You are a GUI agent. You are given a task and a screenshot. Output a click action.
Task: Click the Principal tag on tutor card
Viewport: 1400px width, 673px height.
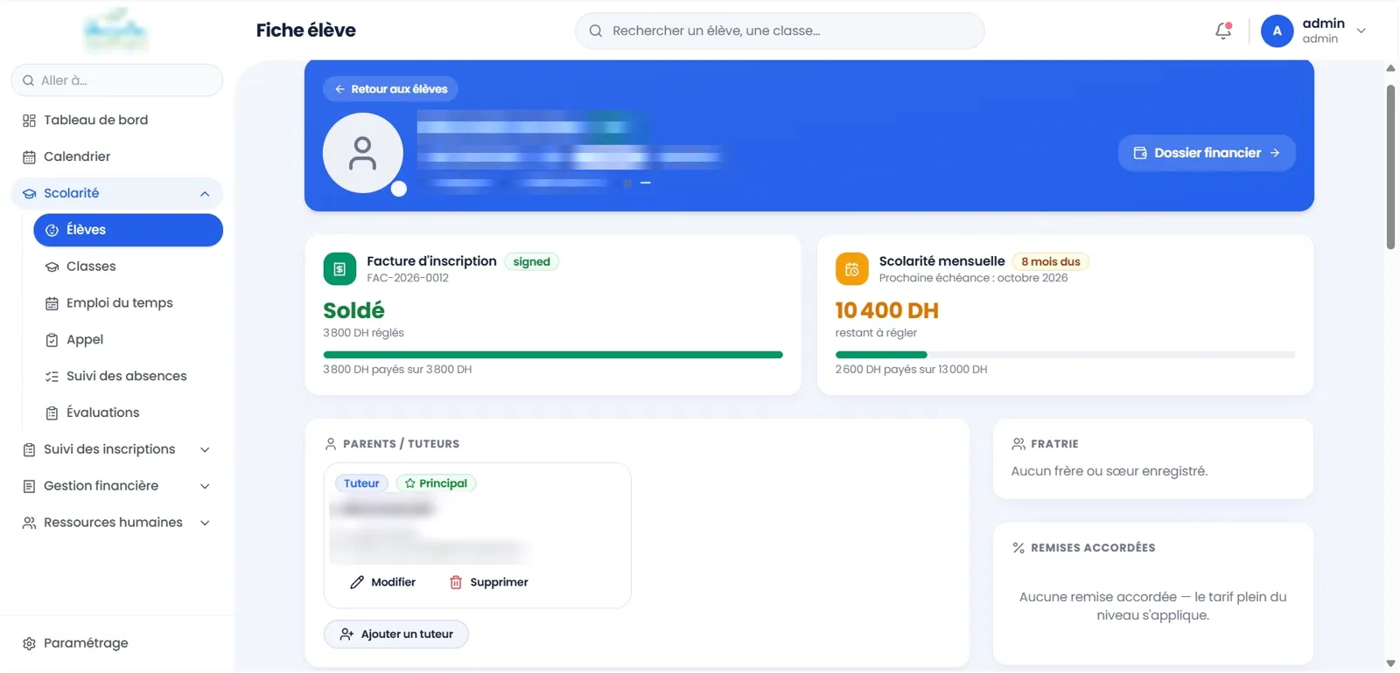tap(436, 483)
